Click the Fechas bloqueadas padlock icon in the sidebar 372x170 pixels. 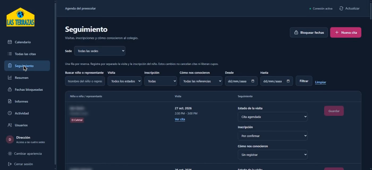[x=10, y=89]
